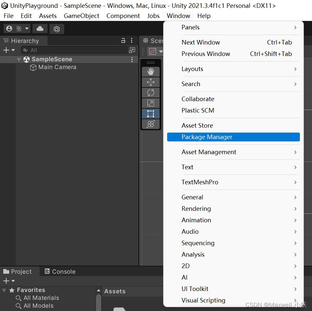The height and width of the screenshot is (311, 312).
Task: Select Next Window menu entry
Action: coord(233,42)
